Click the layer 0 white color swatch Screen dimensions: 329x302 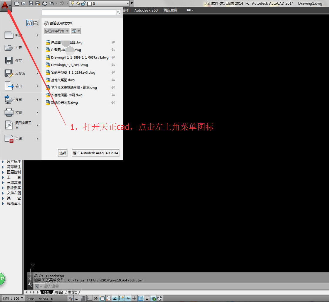pos(89,4)
